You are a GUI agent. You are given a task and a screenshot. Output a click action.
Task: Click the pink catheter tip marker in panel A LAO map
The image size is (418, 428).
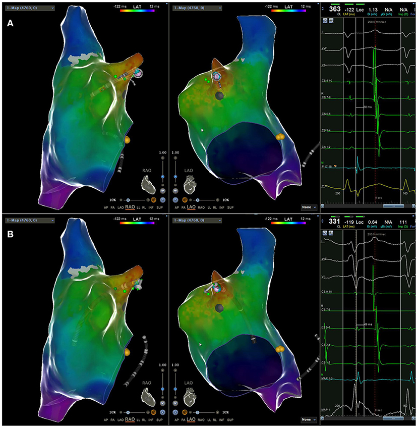[x=217, y=76]
